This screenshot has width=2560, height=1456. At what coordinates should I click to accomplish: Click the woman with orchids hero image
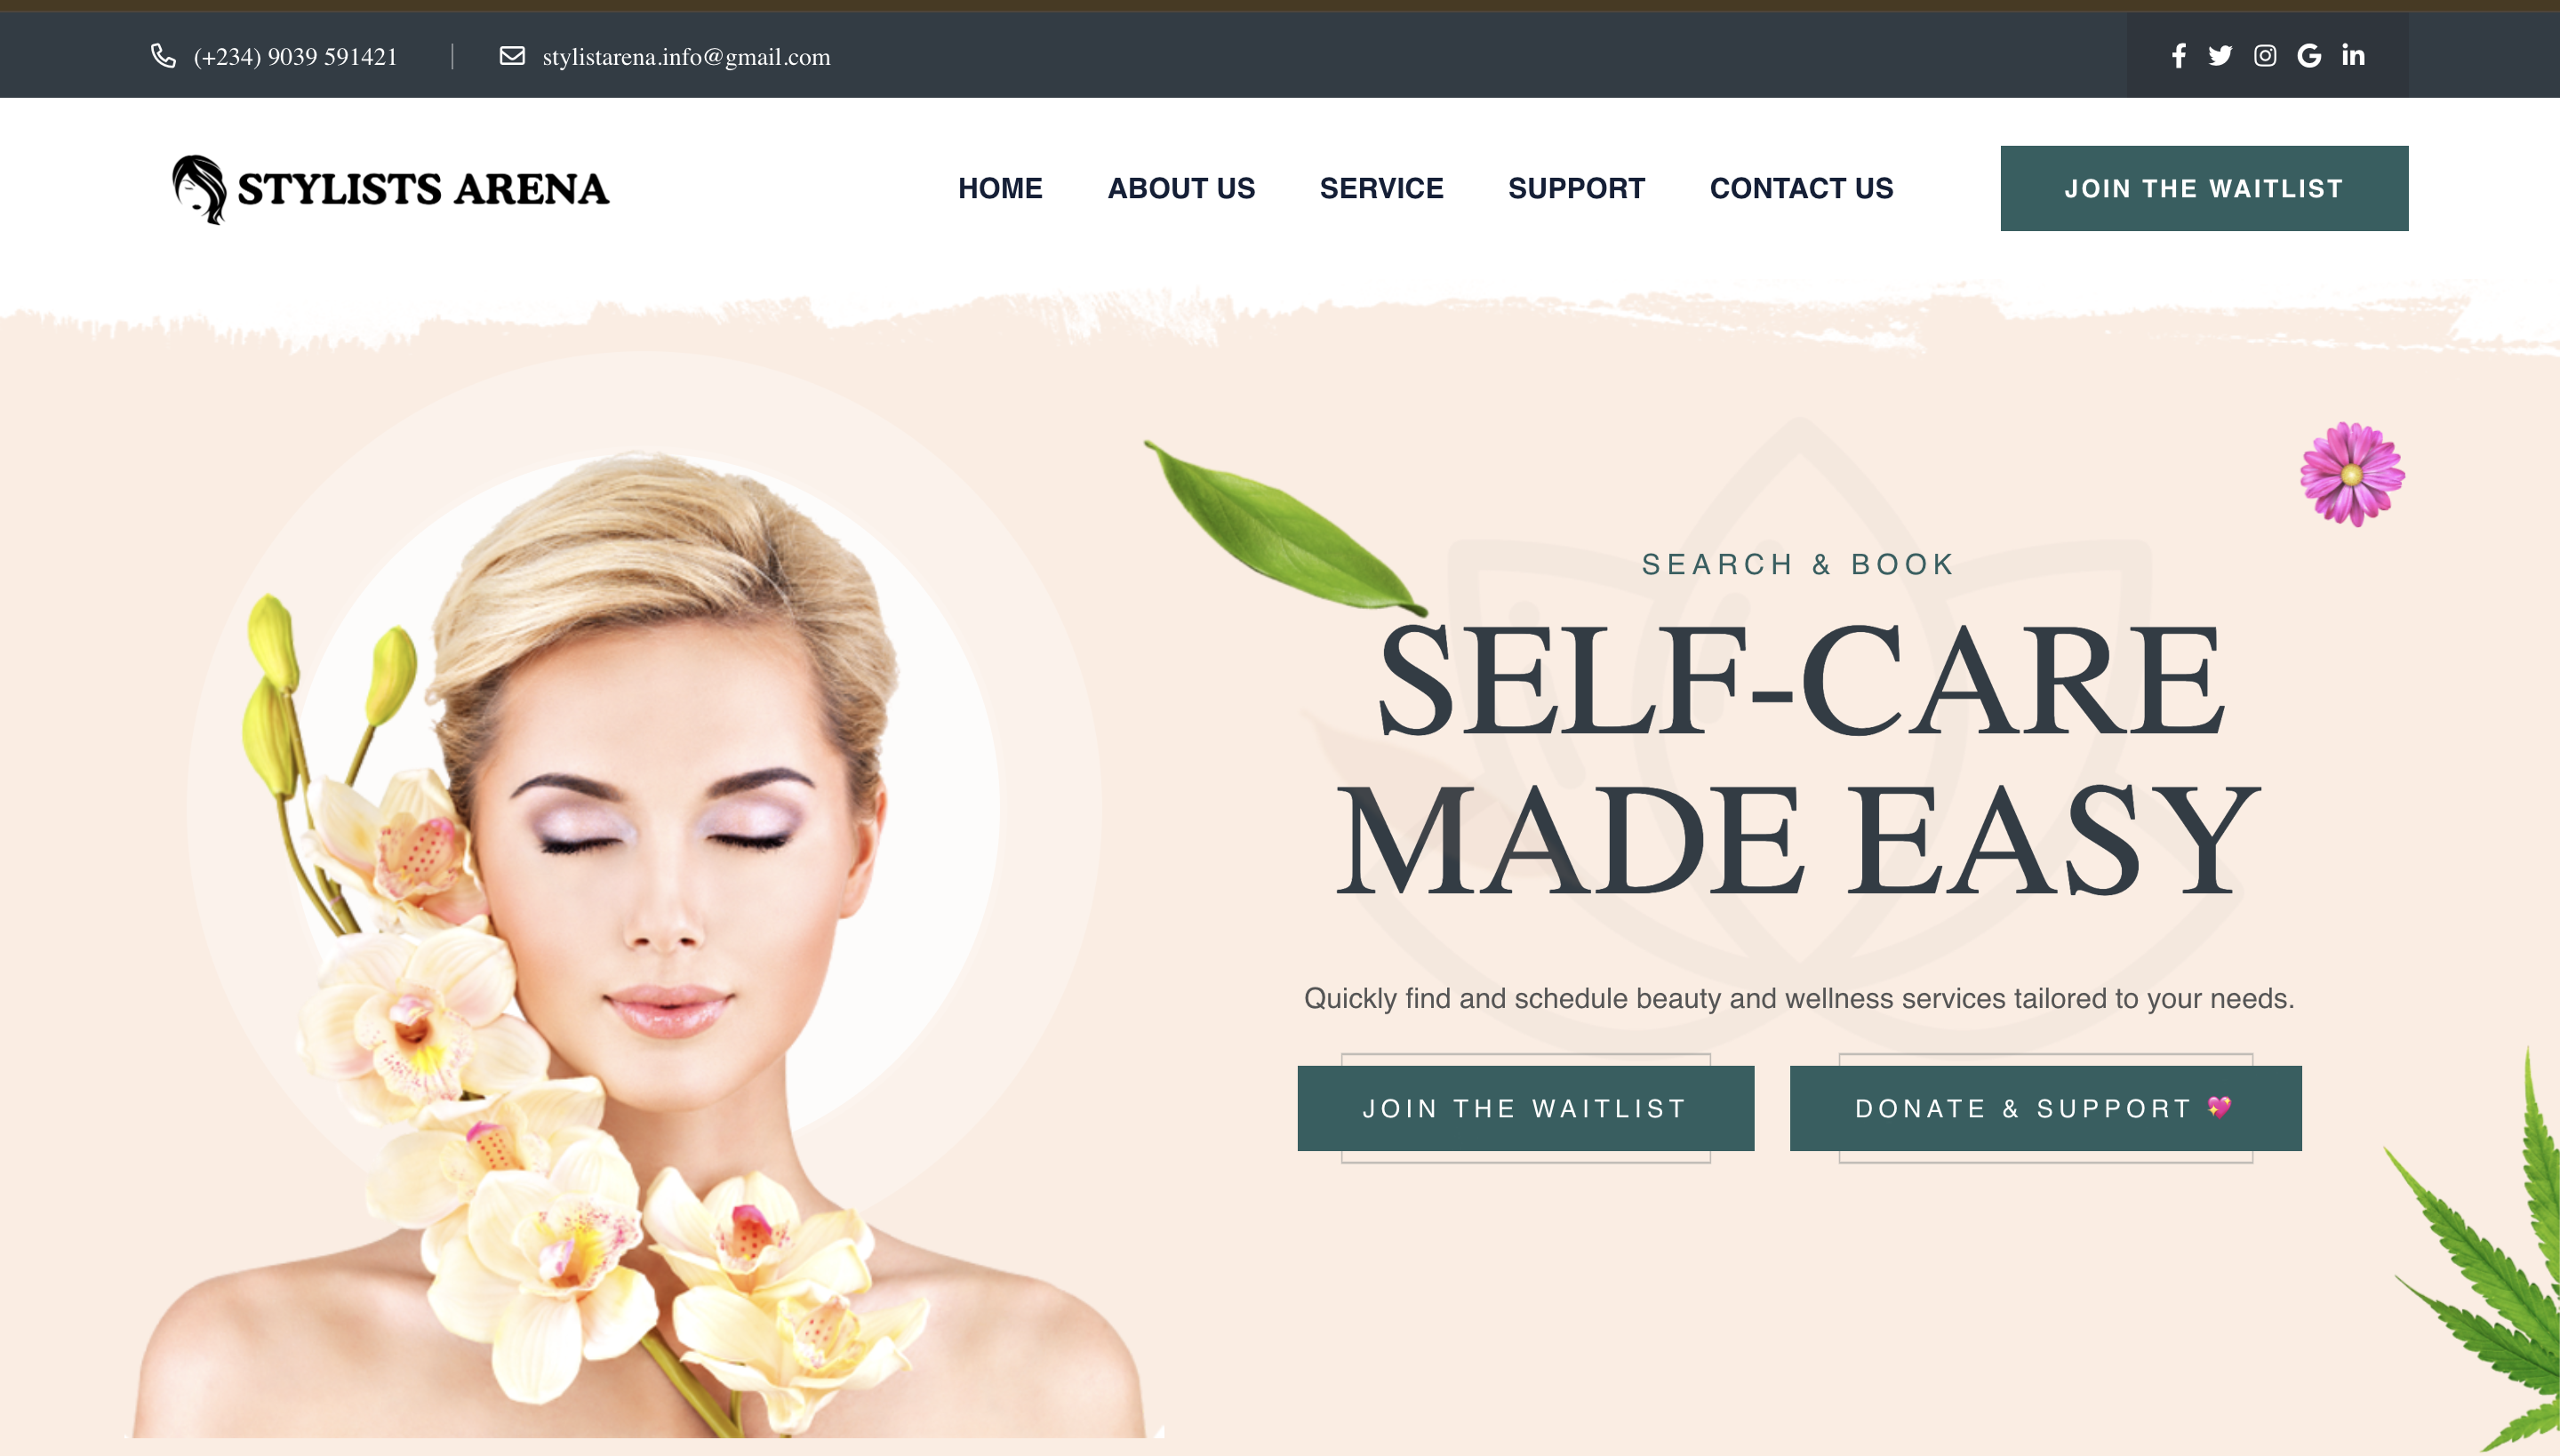[645, 940]
